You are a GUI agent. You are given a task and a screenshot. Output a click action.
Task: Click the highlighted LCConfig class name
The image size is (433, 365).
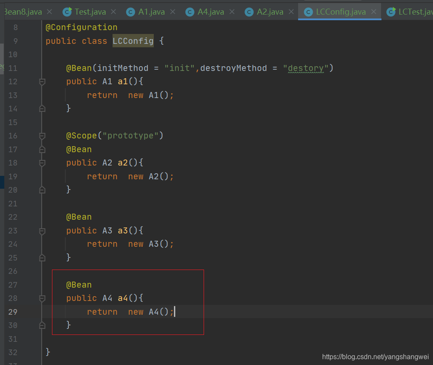coord(133,41)
